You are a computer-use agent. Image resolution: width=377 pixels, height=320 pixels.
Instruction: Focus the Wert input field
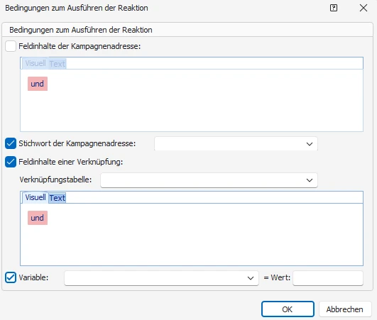(x=328, y=278)
